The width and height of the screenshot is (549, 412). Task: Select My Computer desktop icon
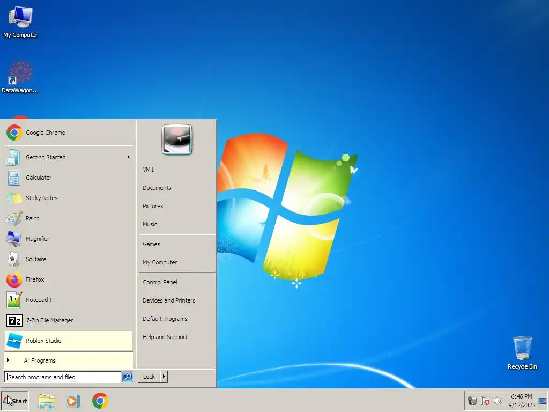[x=20, y=23]
